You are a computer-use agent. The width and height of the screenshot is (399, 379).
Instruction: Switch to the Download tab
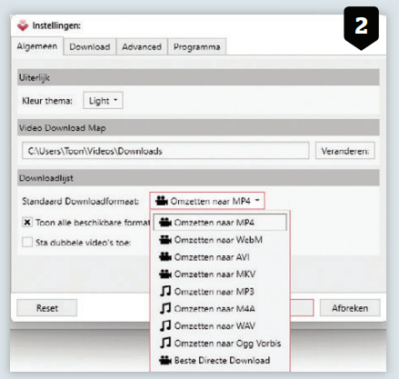90,47
